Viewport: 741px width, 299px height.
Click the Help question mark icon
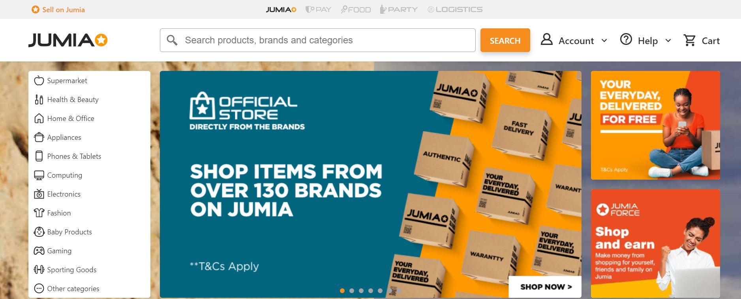tap(626, 39)
